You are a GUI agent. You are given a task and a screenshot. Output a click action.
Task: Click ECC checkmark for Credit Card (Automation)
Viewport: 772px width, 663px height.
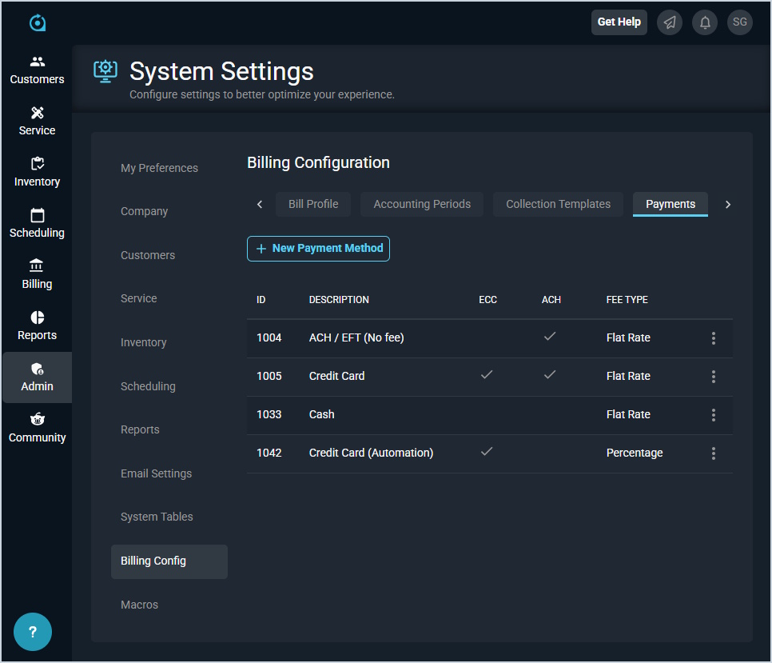point(486,452)
